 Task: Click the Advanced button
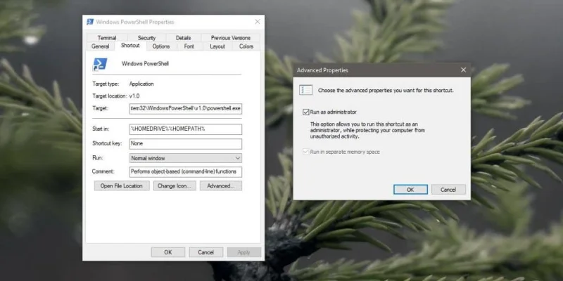coord(221,185)
